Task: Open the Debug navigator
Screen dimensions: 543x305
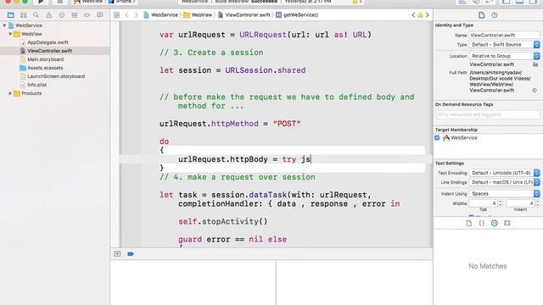Action: pos(74,15)
